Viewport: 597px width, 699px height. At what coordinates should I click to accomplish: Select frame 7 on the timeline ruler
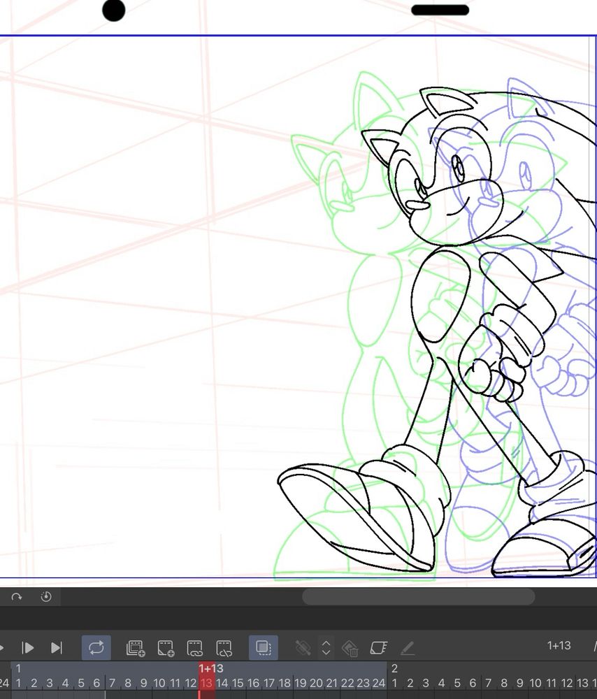click(x=112, y=683)
